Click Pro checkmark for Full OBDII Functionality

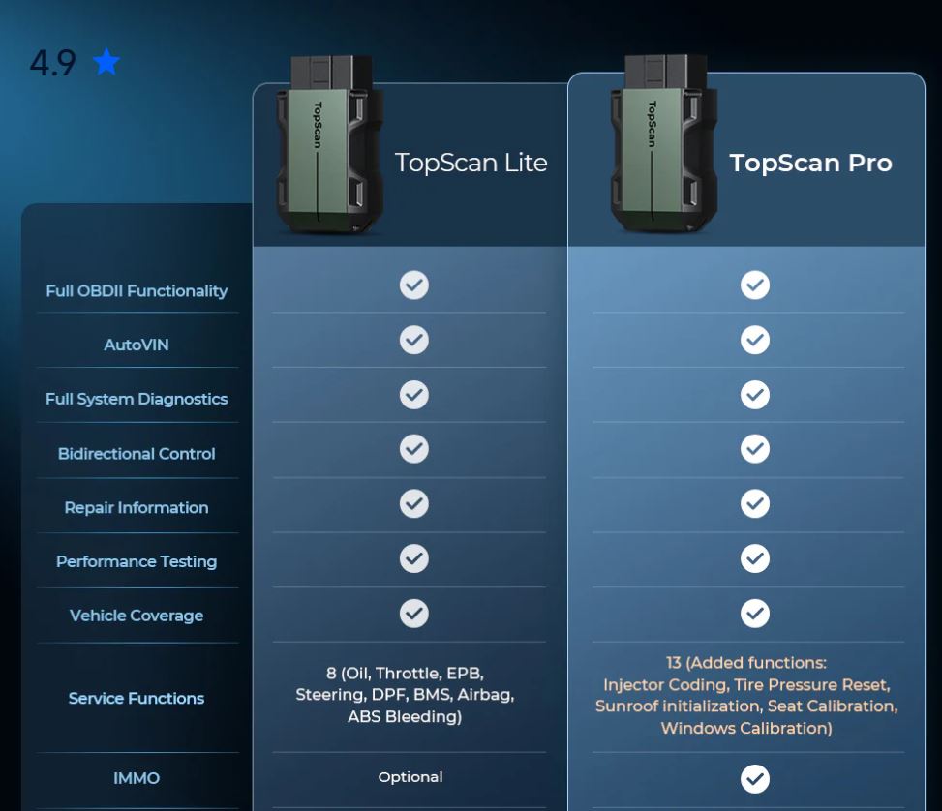pyautogui.click(x=755, y=285)
